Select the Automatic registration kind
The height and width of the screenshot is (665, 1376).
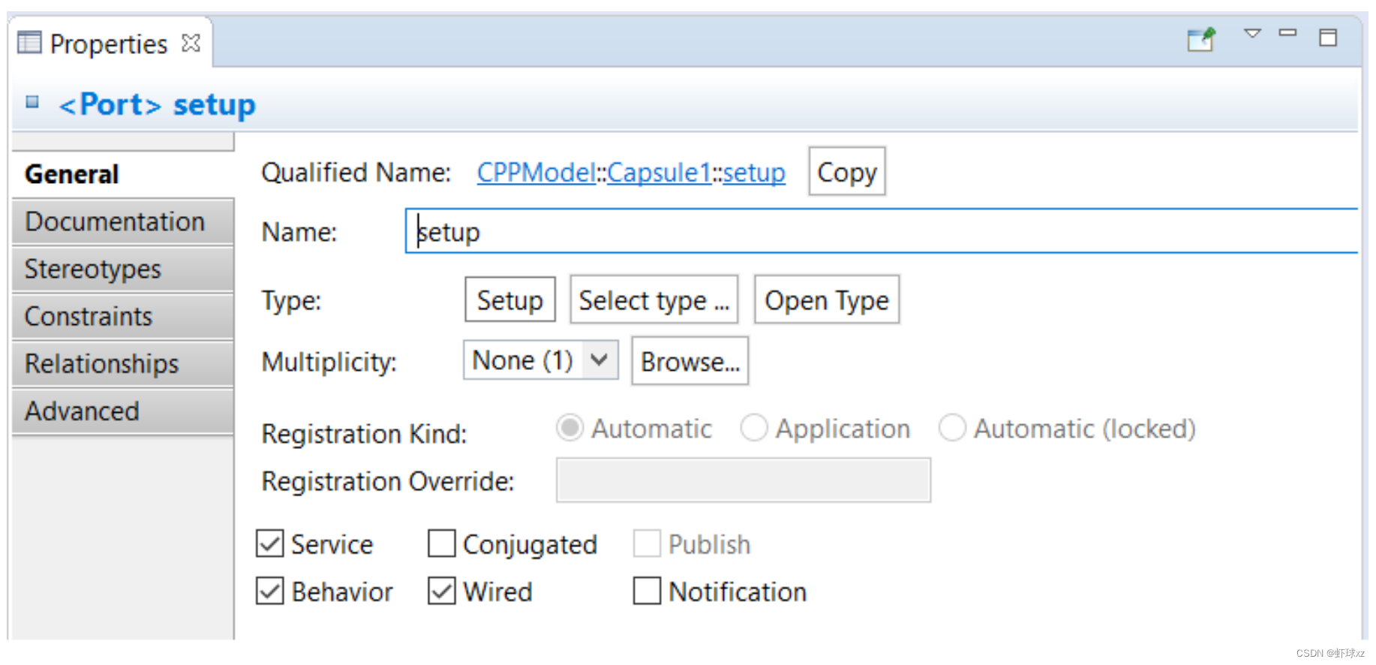pyautogui.click(x=570, y=429)
